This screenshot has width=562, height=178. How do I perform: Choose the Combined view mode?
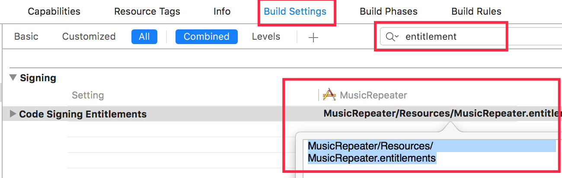pyautogui.click(x=206, y=37)
